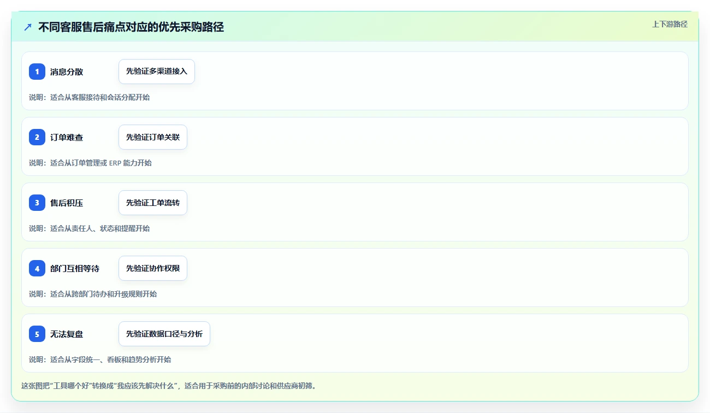Select the 消息分散 heading

pyautogui.click(x=67, y=72)
